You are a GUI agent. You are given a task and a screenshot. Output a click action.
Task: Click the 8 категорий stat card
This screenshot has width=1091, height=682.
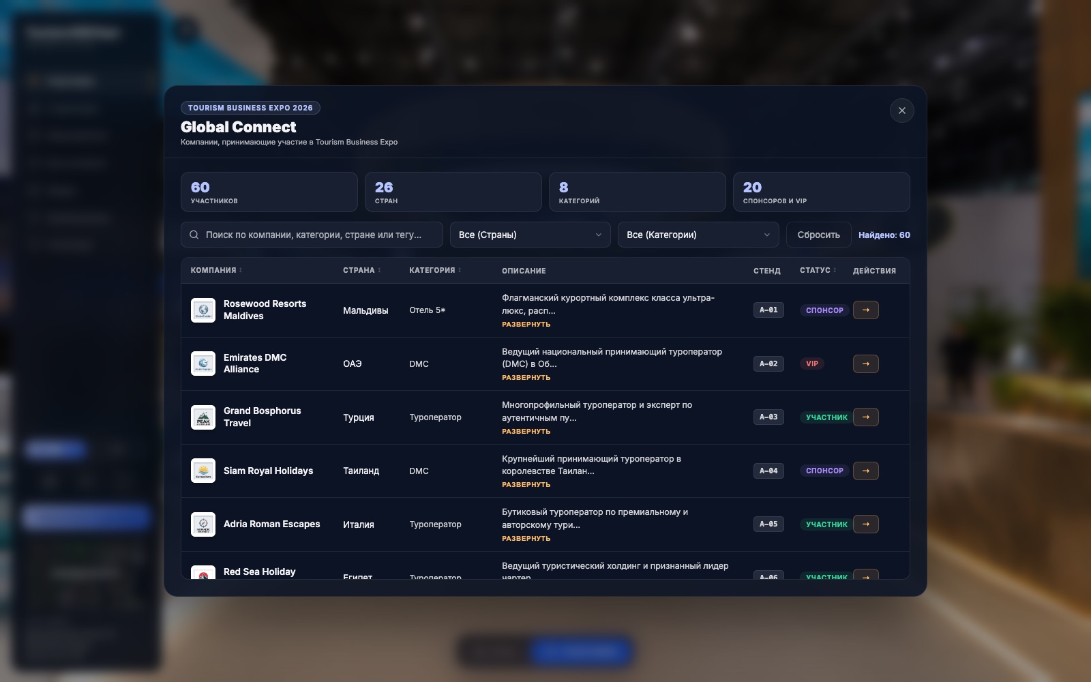[637, 192]
